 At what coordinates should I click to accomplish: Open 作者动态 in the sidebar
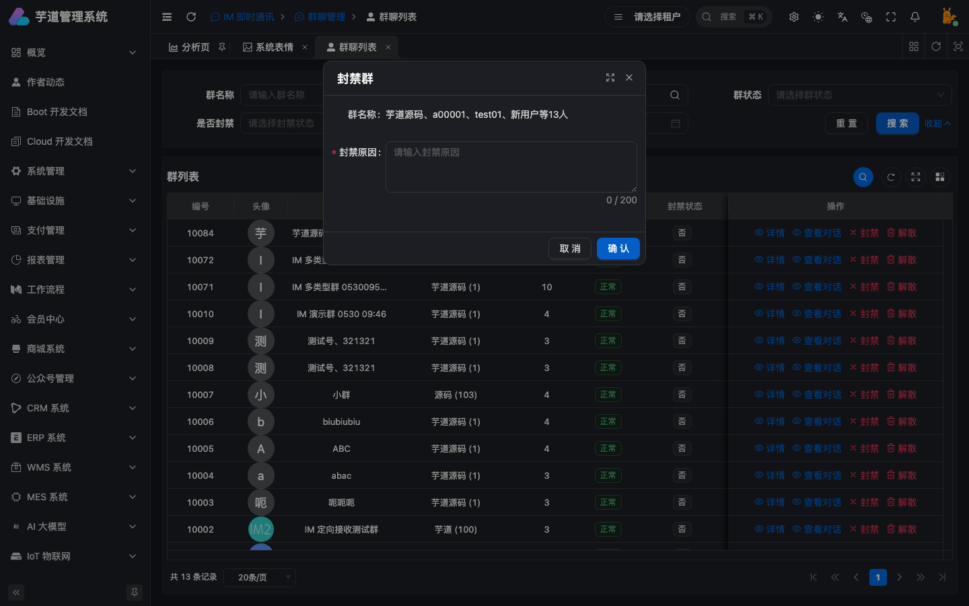coord(75,82)
